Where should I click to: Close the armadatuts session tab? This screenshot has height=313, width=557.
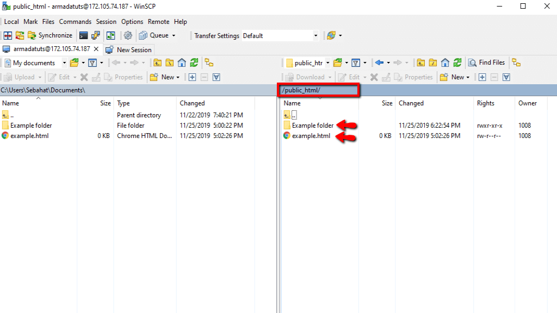(96, 49)
